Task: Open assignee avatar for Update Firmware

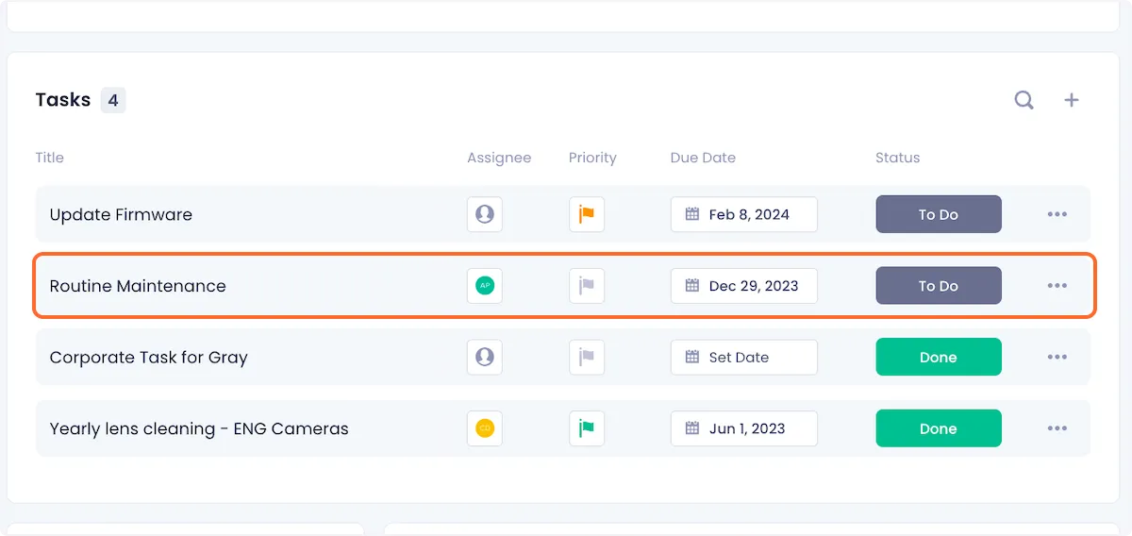Action: (485, 214)
